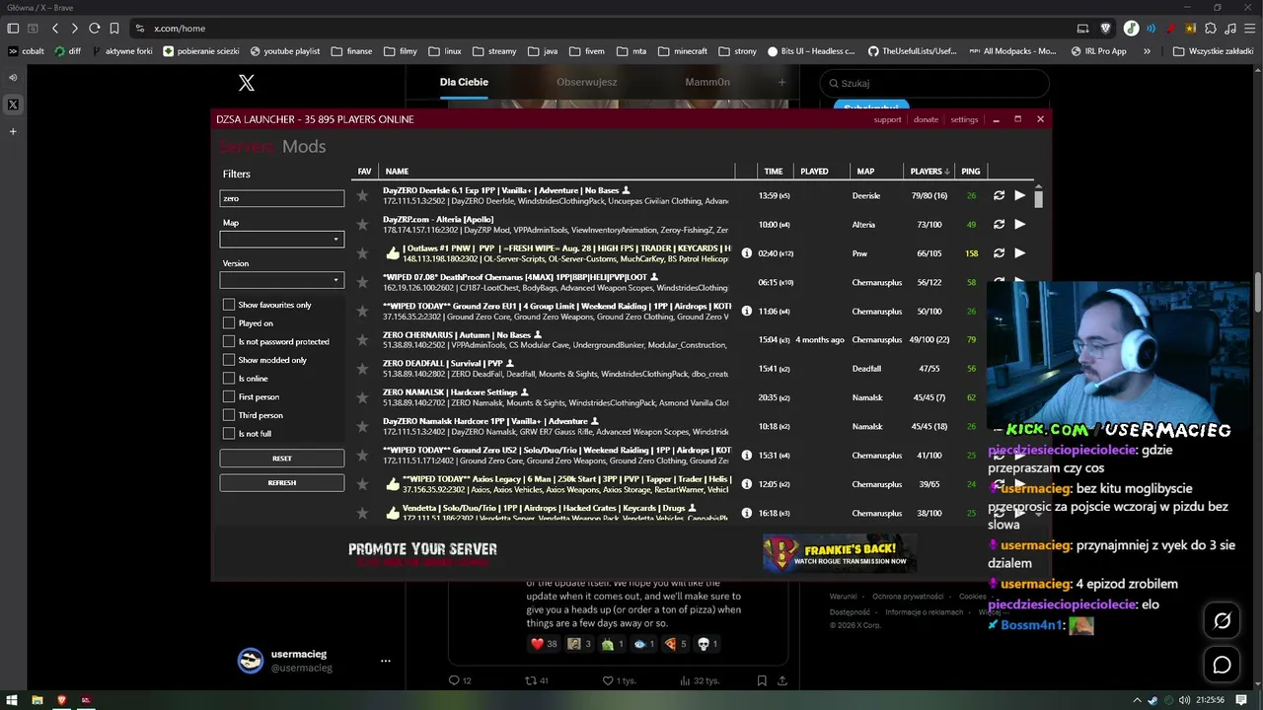The image size is (1263, 710).
Task: Show info for Ground Zero EU1 server
Action: pos(747,311)
